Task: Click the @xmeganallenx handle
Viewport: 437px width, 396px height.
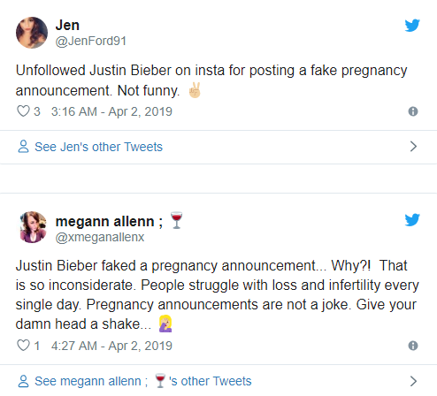Action: 100,237
